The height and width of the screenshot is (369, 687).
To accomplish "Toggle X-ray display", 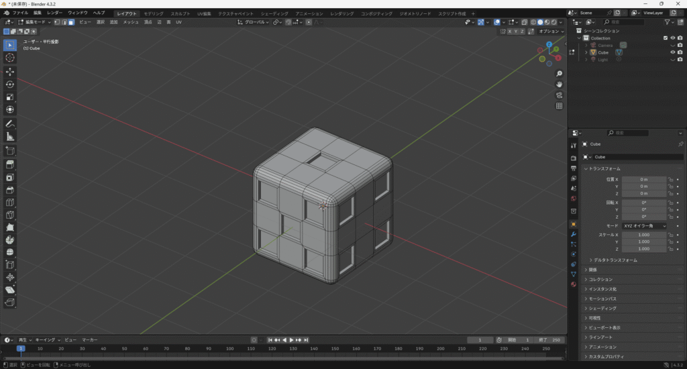I will [524, 22].
